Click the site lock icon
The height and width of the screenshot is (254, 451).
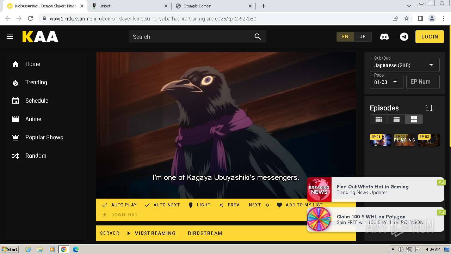tap(44, 18)
